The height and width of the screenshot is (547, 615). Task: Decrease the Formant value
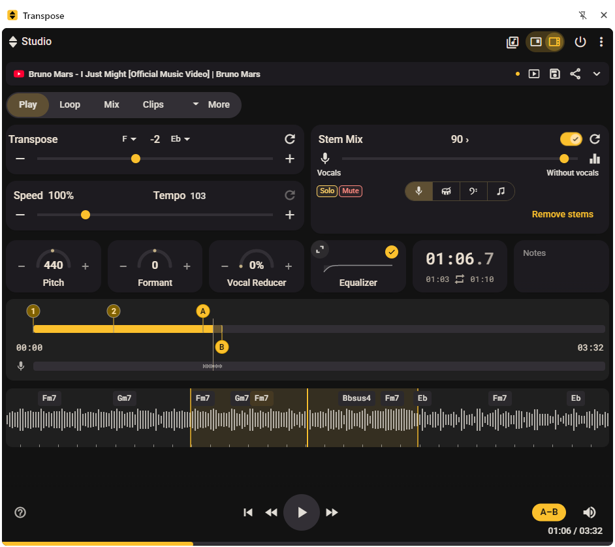[123, 266]
